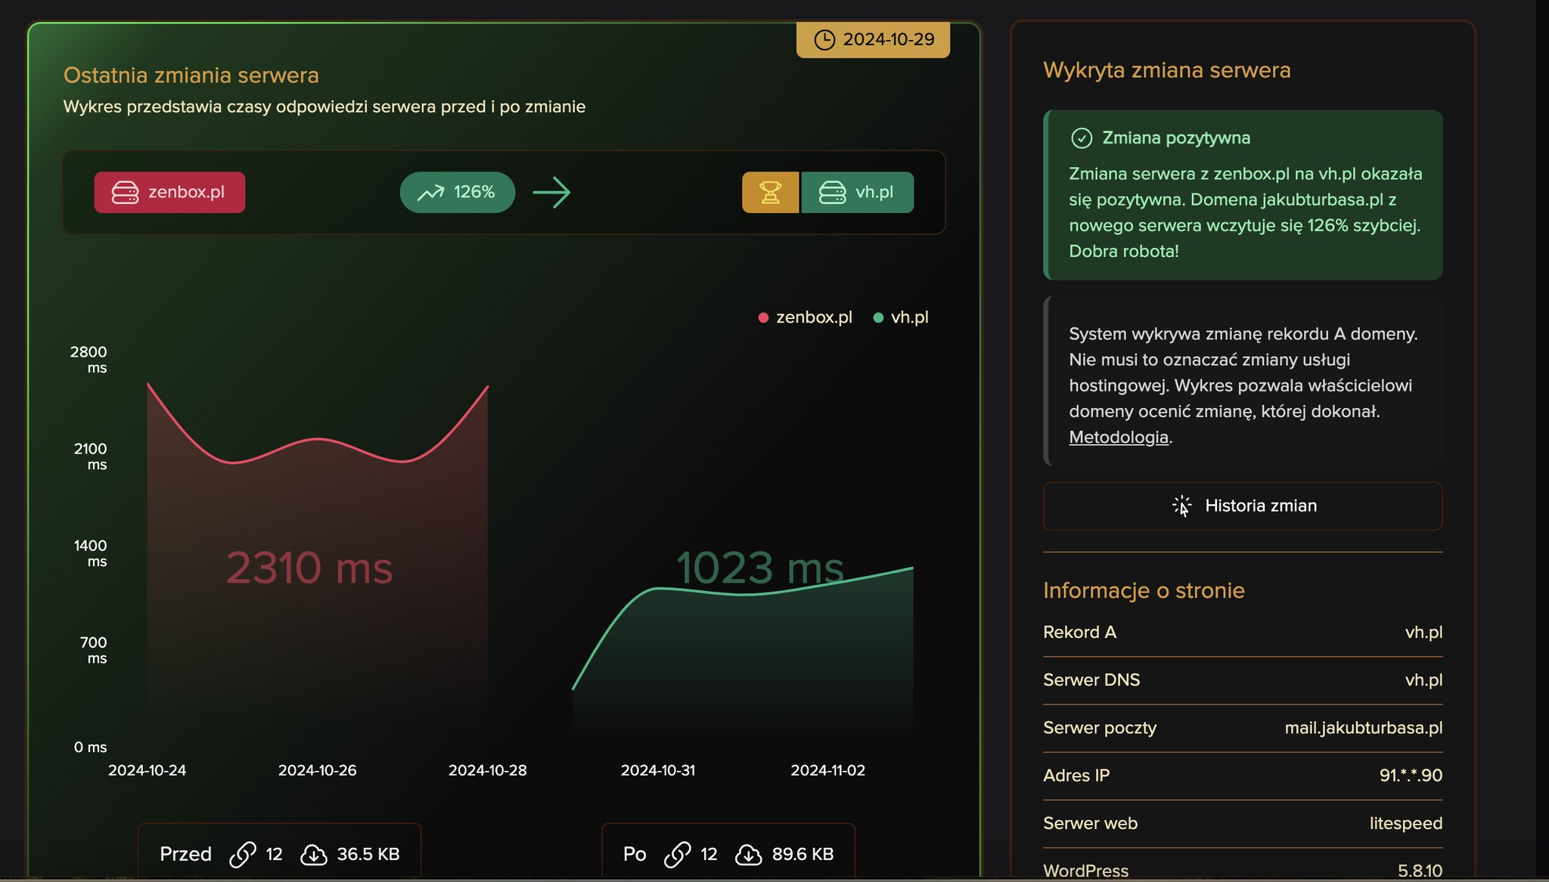Click the WordPress version 5.8.10
Image resolution: width=1549 pixels, height=882 pixels.
click(1420, 871)
